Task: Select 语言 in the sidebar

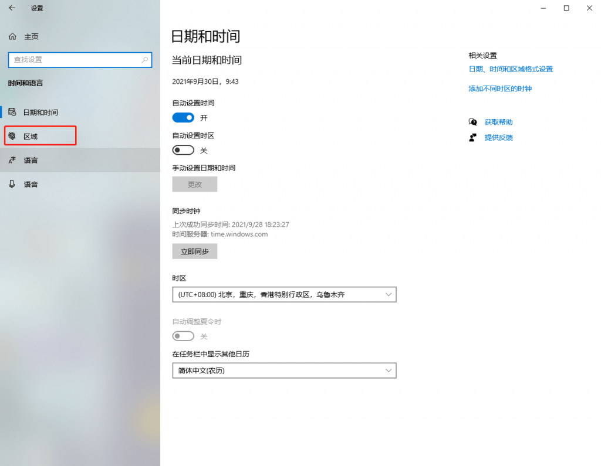Action: coord(31,160)
